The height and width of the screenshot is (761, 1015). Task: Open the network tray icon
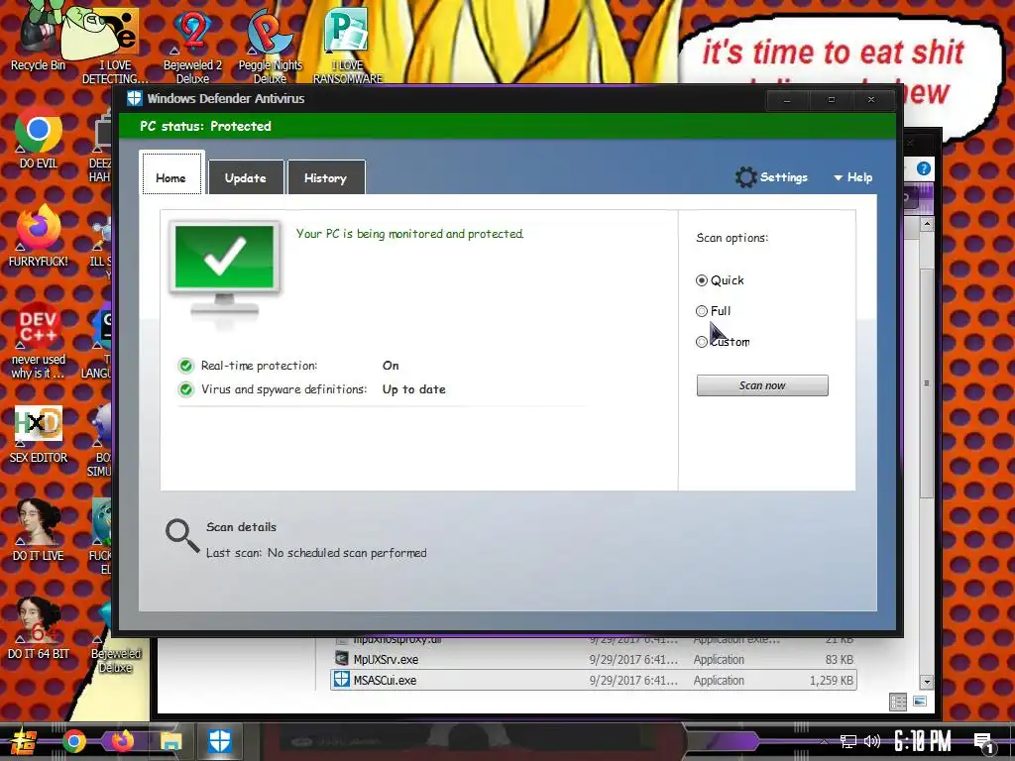click(x=848, y=741)
